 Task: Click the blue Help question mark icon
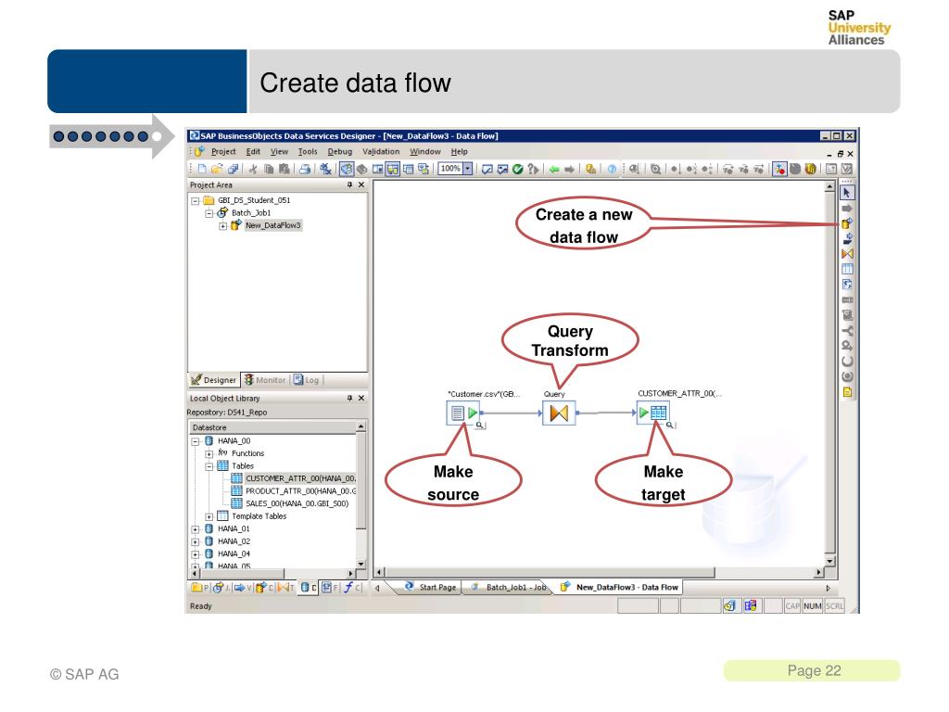pyautogui.click(x=612, y=169)
